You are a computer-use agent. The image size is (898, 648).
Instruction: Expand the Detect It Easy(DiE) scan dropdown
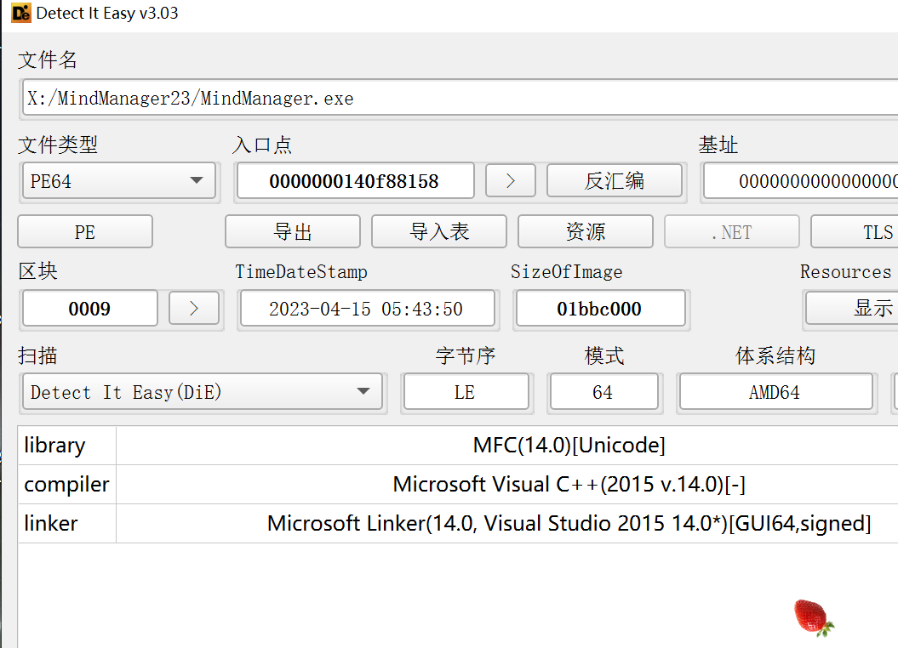(203, 392)
